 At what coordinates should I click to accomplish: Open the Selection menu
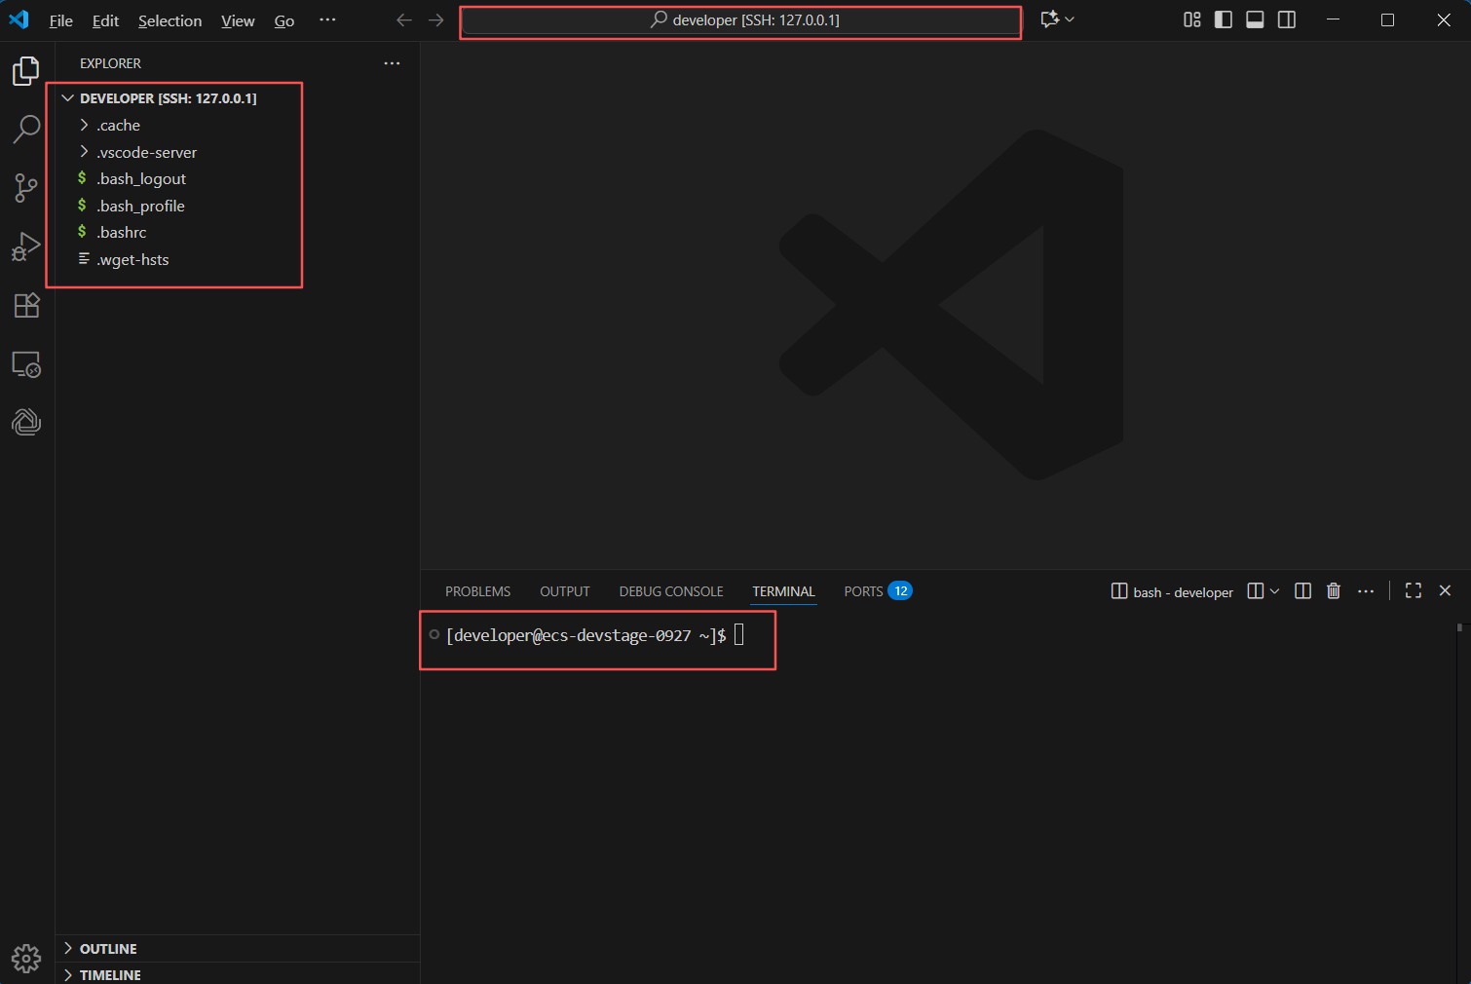click(x=170, y=20)
